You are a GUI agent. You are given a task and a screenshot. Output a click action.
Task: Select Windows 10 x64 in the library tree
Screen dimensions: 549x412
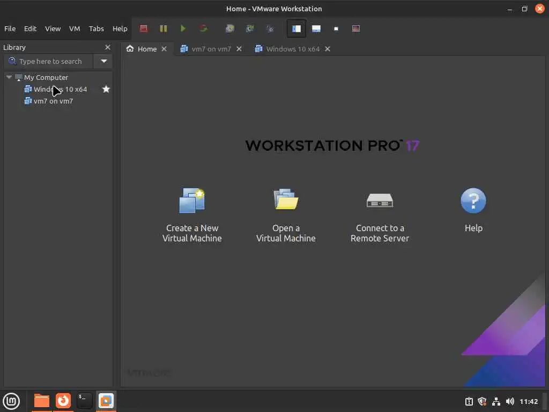click(60, 89)
